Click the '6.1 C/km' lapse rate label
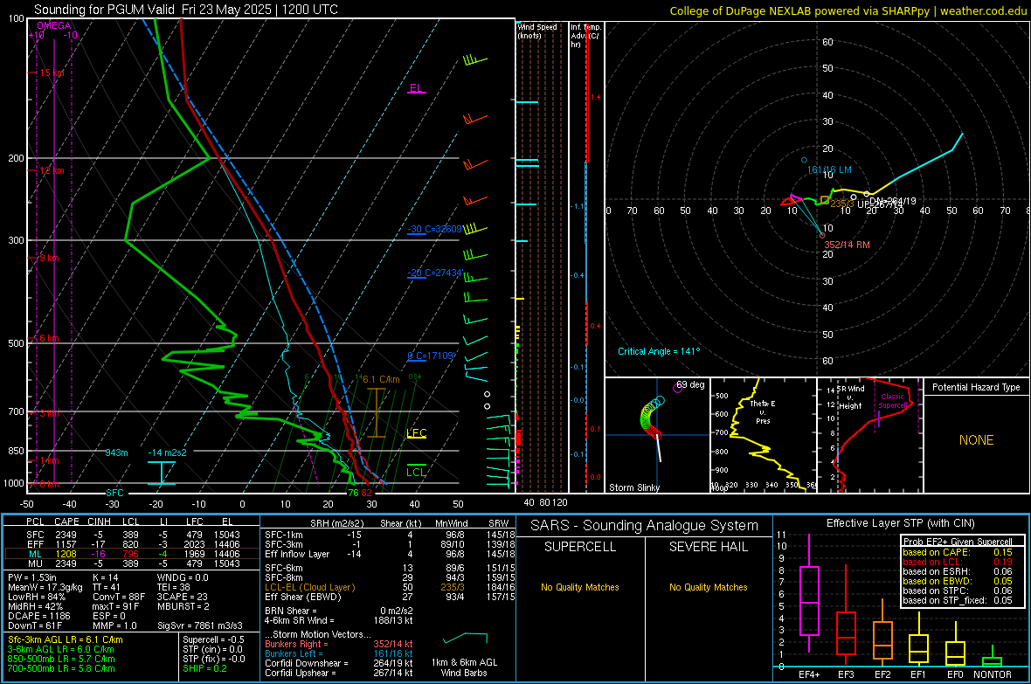 tap(381, 379)
